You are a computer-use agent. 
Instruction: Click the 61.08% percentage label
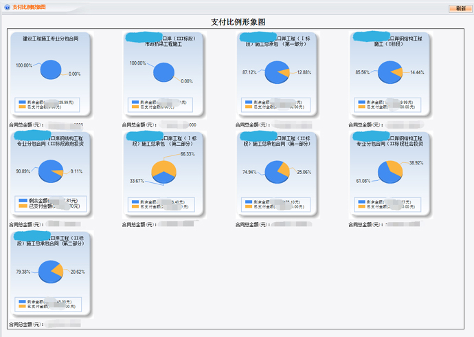(x=363, y=181)
